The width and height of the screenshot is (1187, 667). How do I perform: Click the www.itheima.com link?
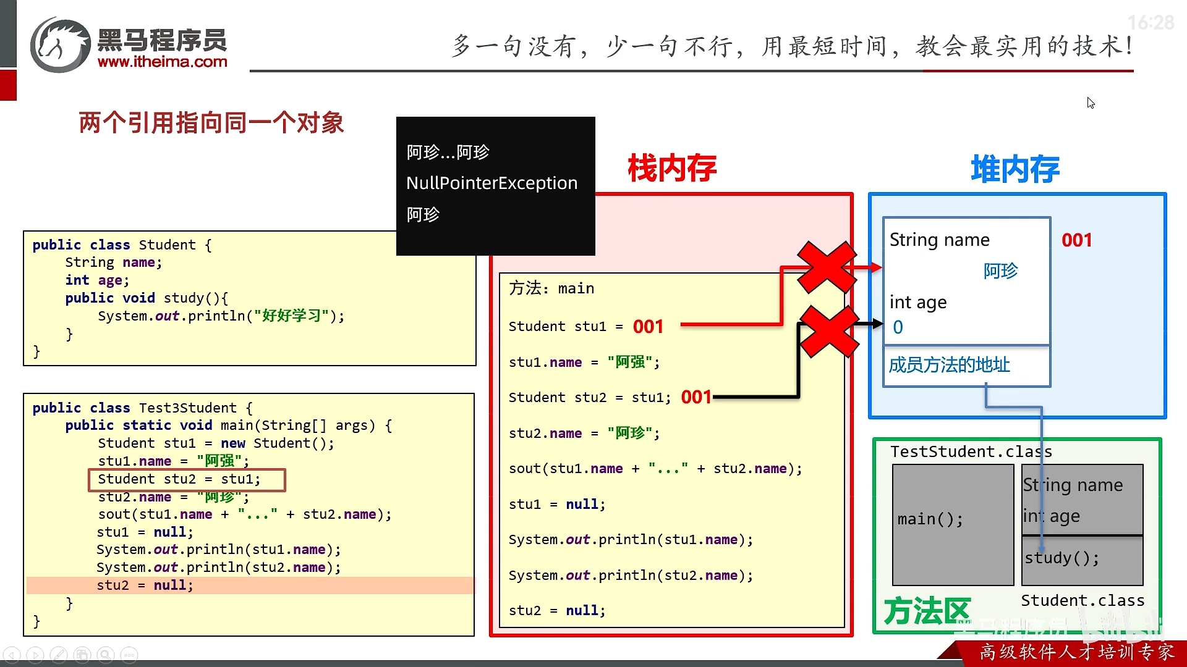[x=163, y=62]
